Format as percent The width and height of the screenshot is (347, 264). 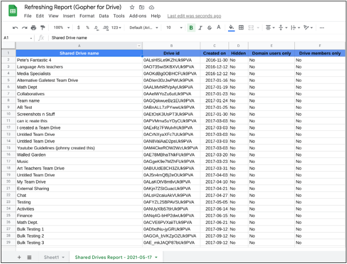(87, 28)
